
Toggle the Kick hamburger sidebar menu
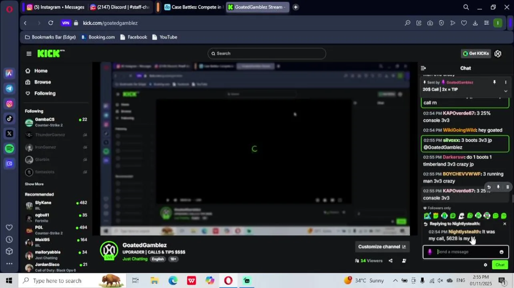(x=29, y=53)
